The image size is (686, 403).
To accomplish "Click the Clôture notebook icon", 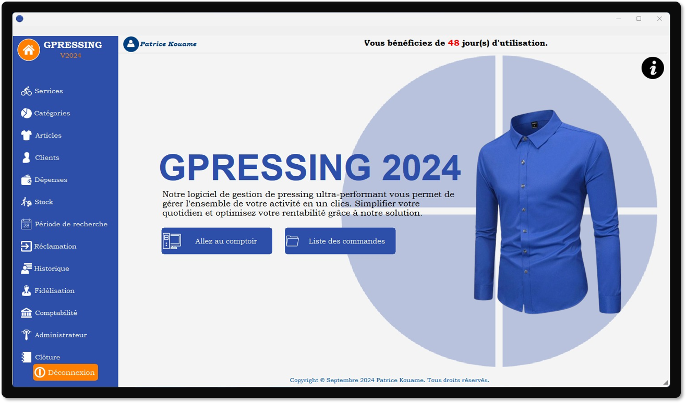I will click(x=26, y=357).
